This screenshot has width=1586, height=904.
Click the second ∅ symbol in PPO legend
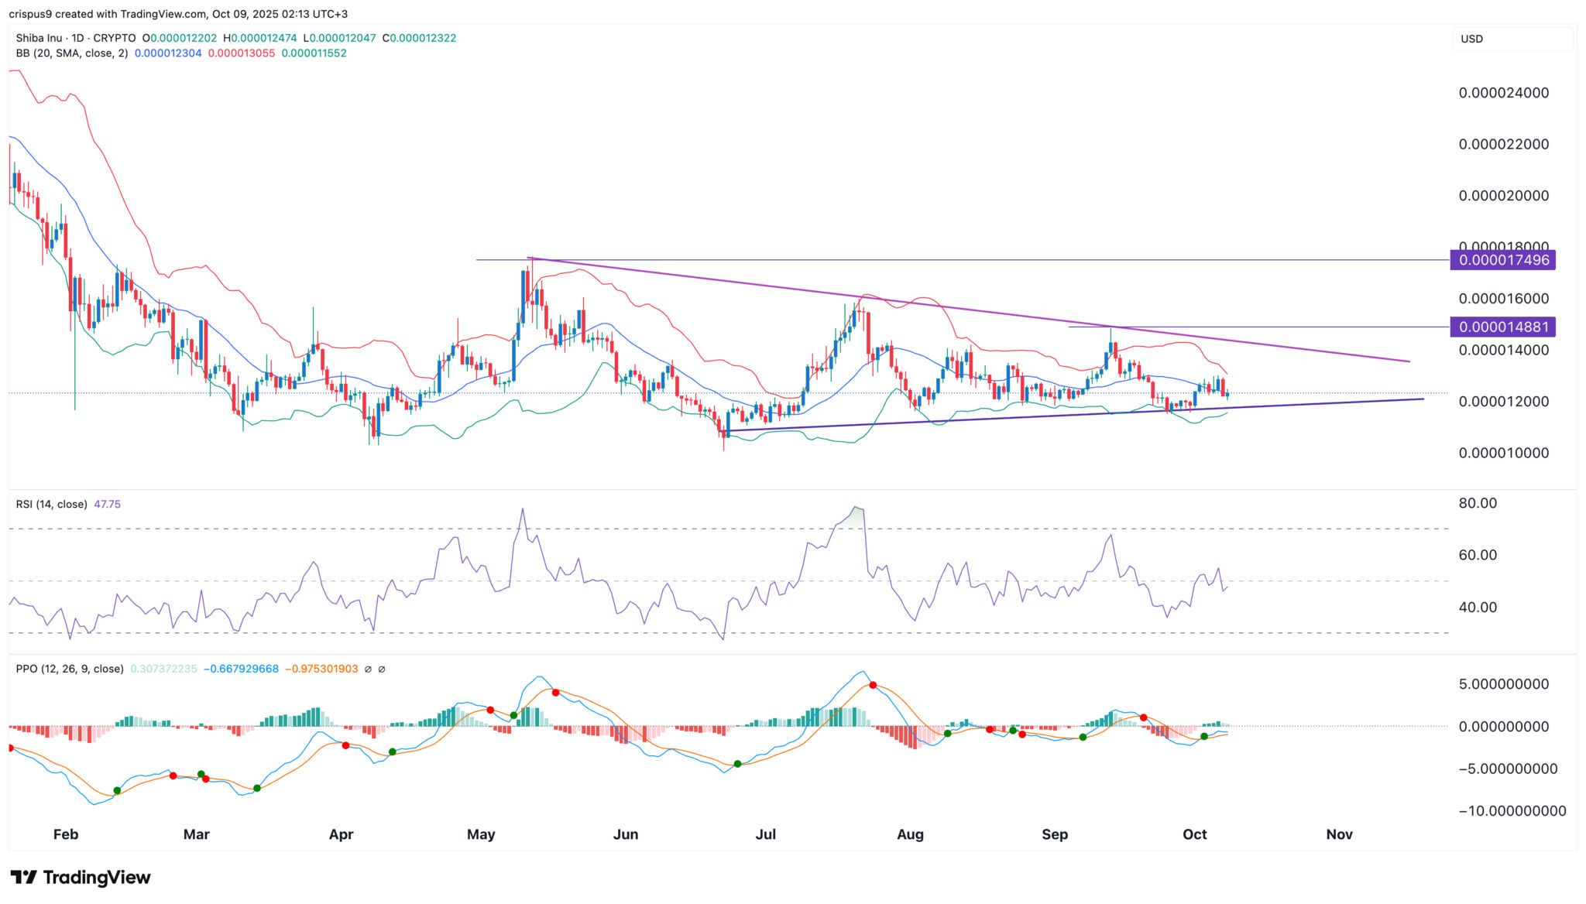(382, 669)
